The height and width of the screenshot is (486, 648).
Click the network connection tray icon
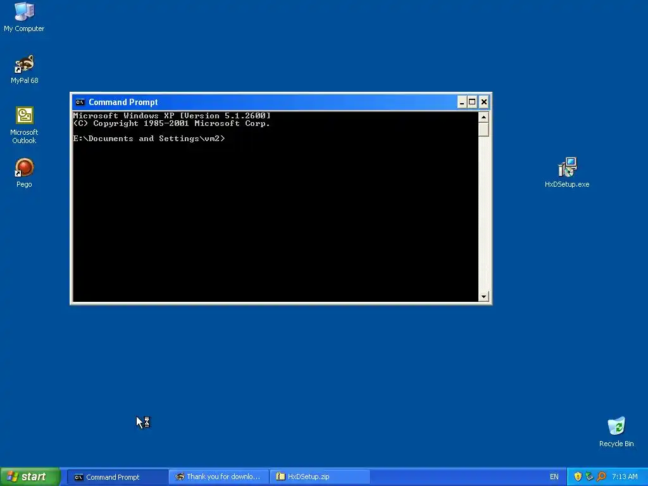point(589,477)
